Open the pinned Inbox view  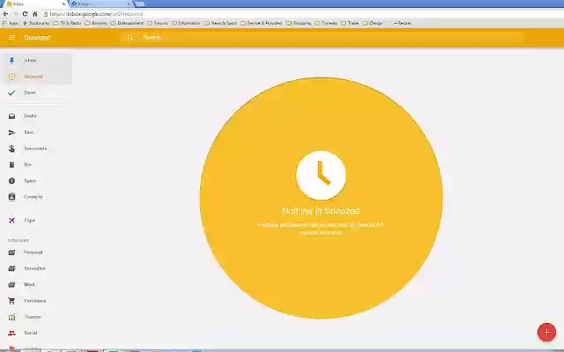[x=37, y=61]
